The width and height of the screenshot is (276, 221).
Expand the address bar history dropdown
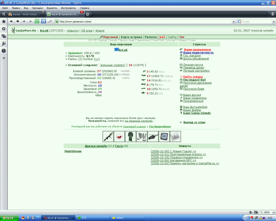click(x=234, y=21)
